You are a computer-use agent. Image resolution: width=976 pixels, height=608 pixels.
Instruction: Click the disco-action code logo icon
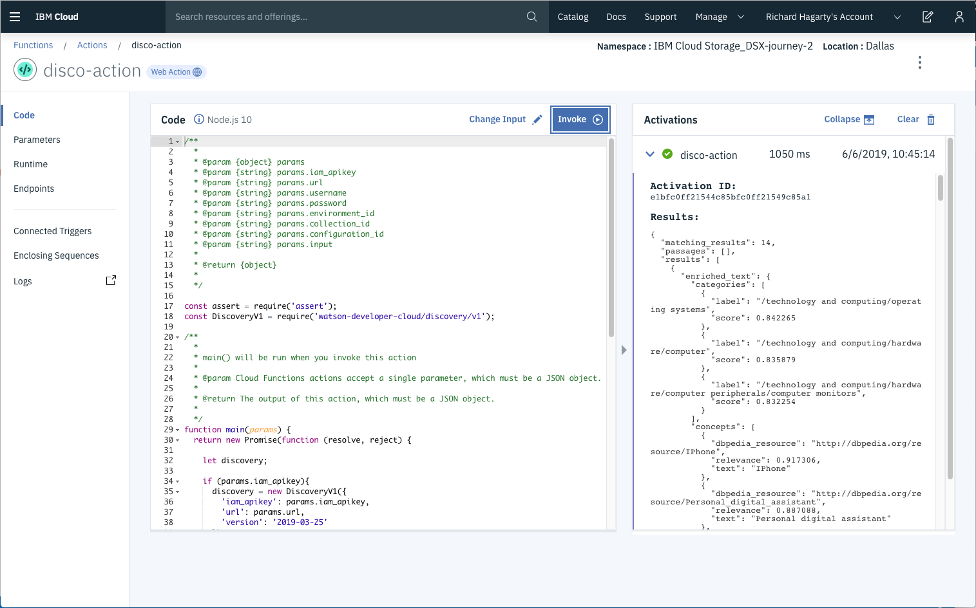coord(25,69)
